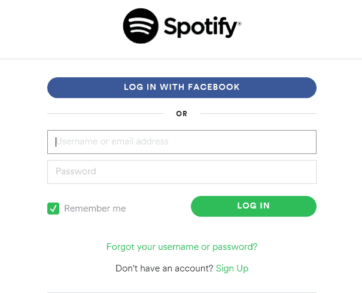Click the divider line below Sign Up

(x=182, y=292)
